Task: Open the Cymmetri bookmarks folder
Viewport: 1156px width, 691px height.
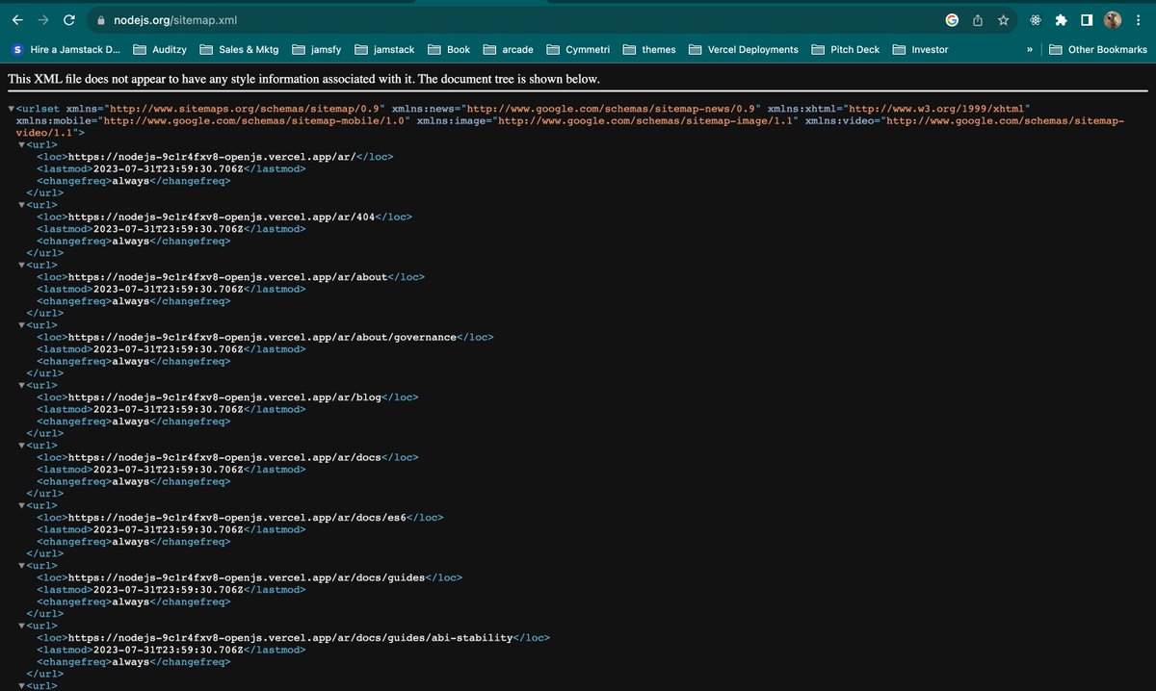Action: 578,49
